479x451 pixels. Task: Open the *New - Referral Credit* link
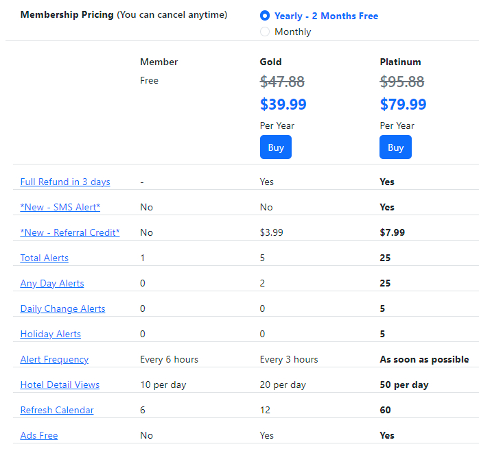point(69,232)
